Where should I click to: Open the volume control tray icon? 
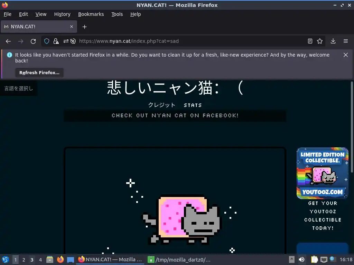click(301, 259)
